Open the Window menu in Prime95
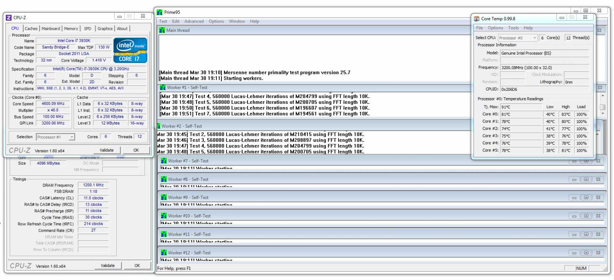Image resolution: width=614 pixels, height=280 pixels. pyautogui.click(x=237, y=21)
